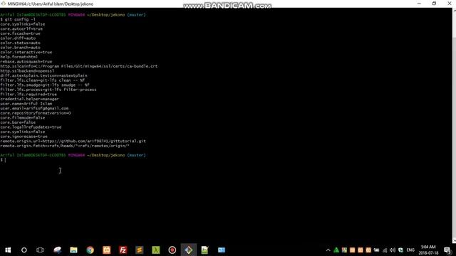Click the 'color.status=auto' line
The image size is (456, 256).
[20, 43]
